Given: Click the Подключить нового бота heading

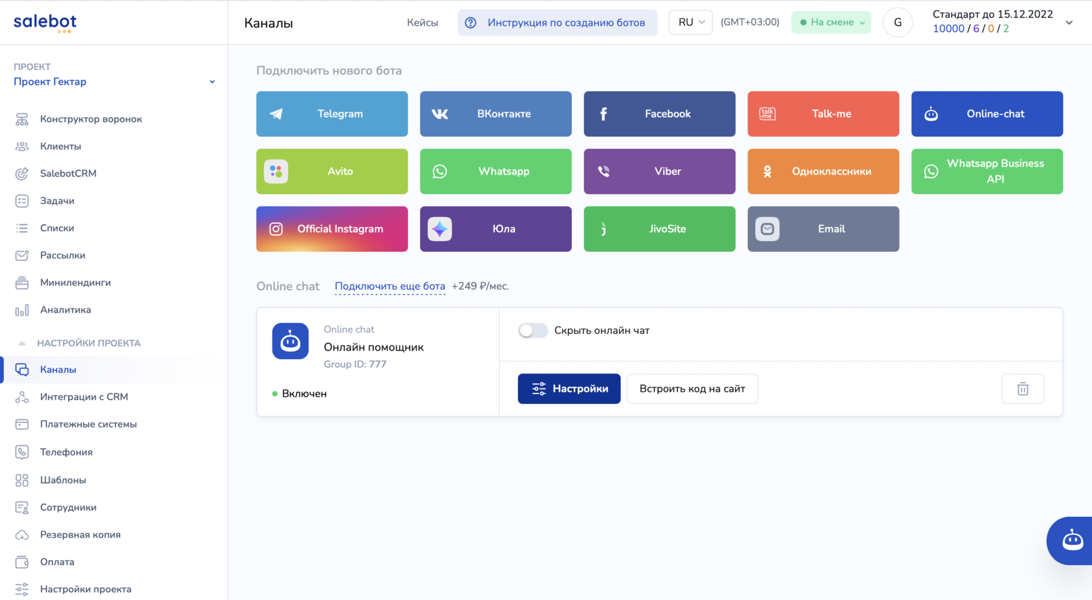Looking at the screenshot, I should click(329, 71).
